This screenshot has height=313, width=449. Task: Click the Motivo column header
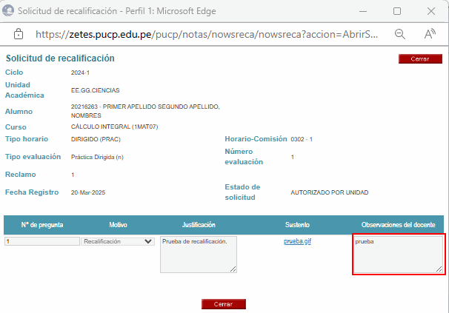(x=118, y=224)
